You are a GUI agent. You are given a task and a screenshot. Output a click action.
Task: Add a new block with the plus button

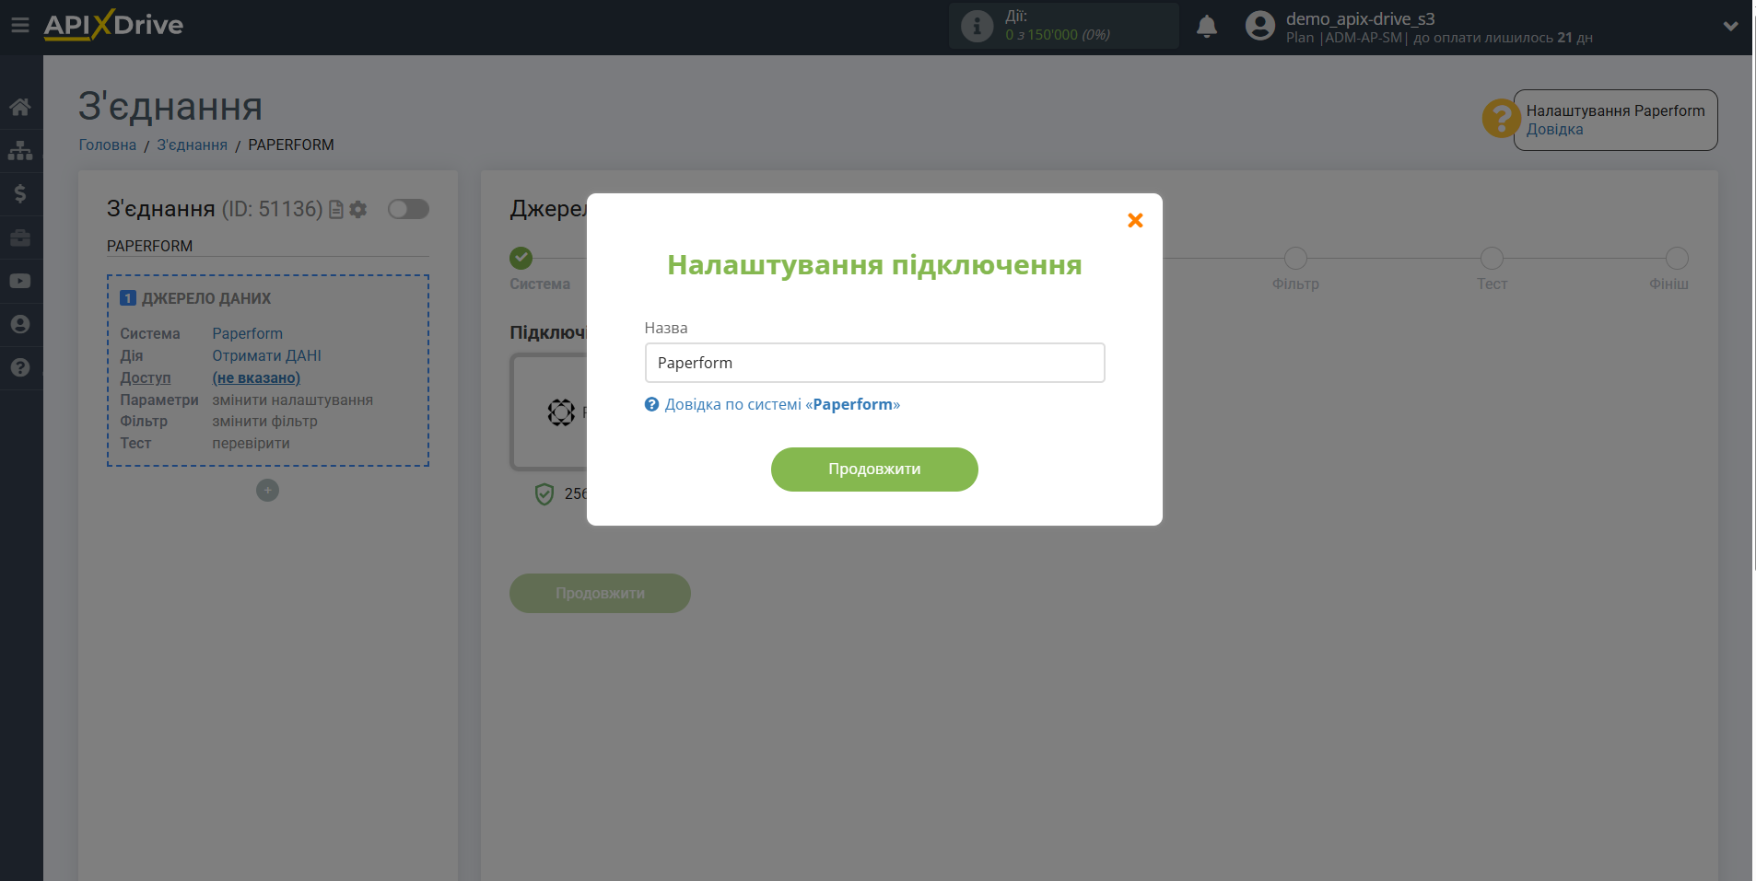coord(267,491)
